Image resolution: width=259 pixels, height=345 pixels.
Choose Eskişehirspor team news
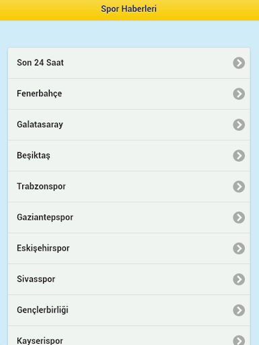coord(129,249)
